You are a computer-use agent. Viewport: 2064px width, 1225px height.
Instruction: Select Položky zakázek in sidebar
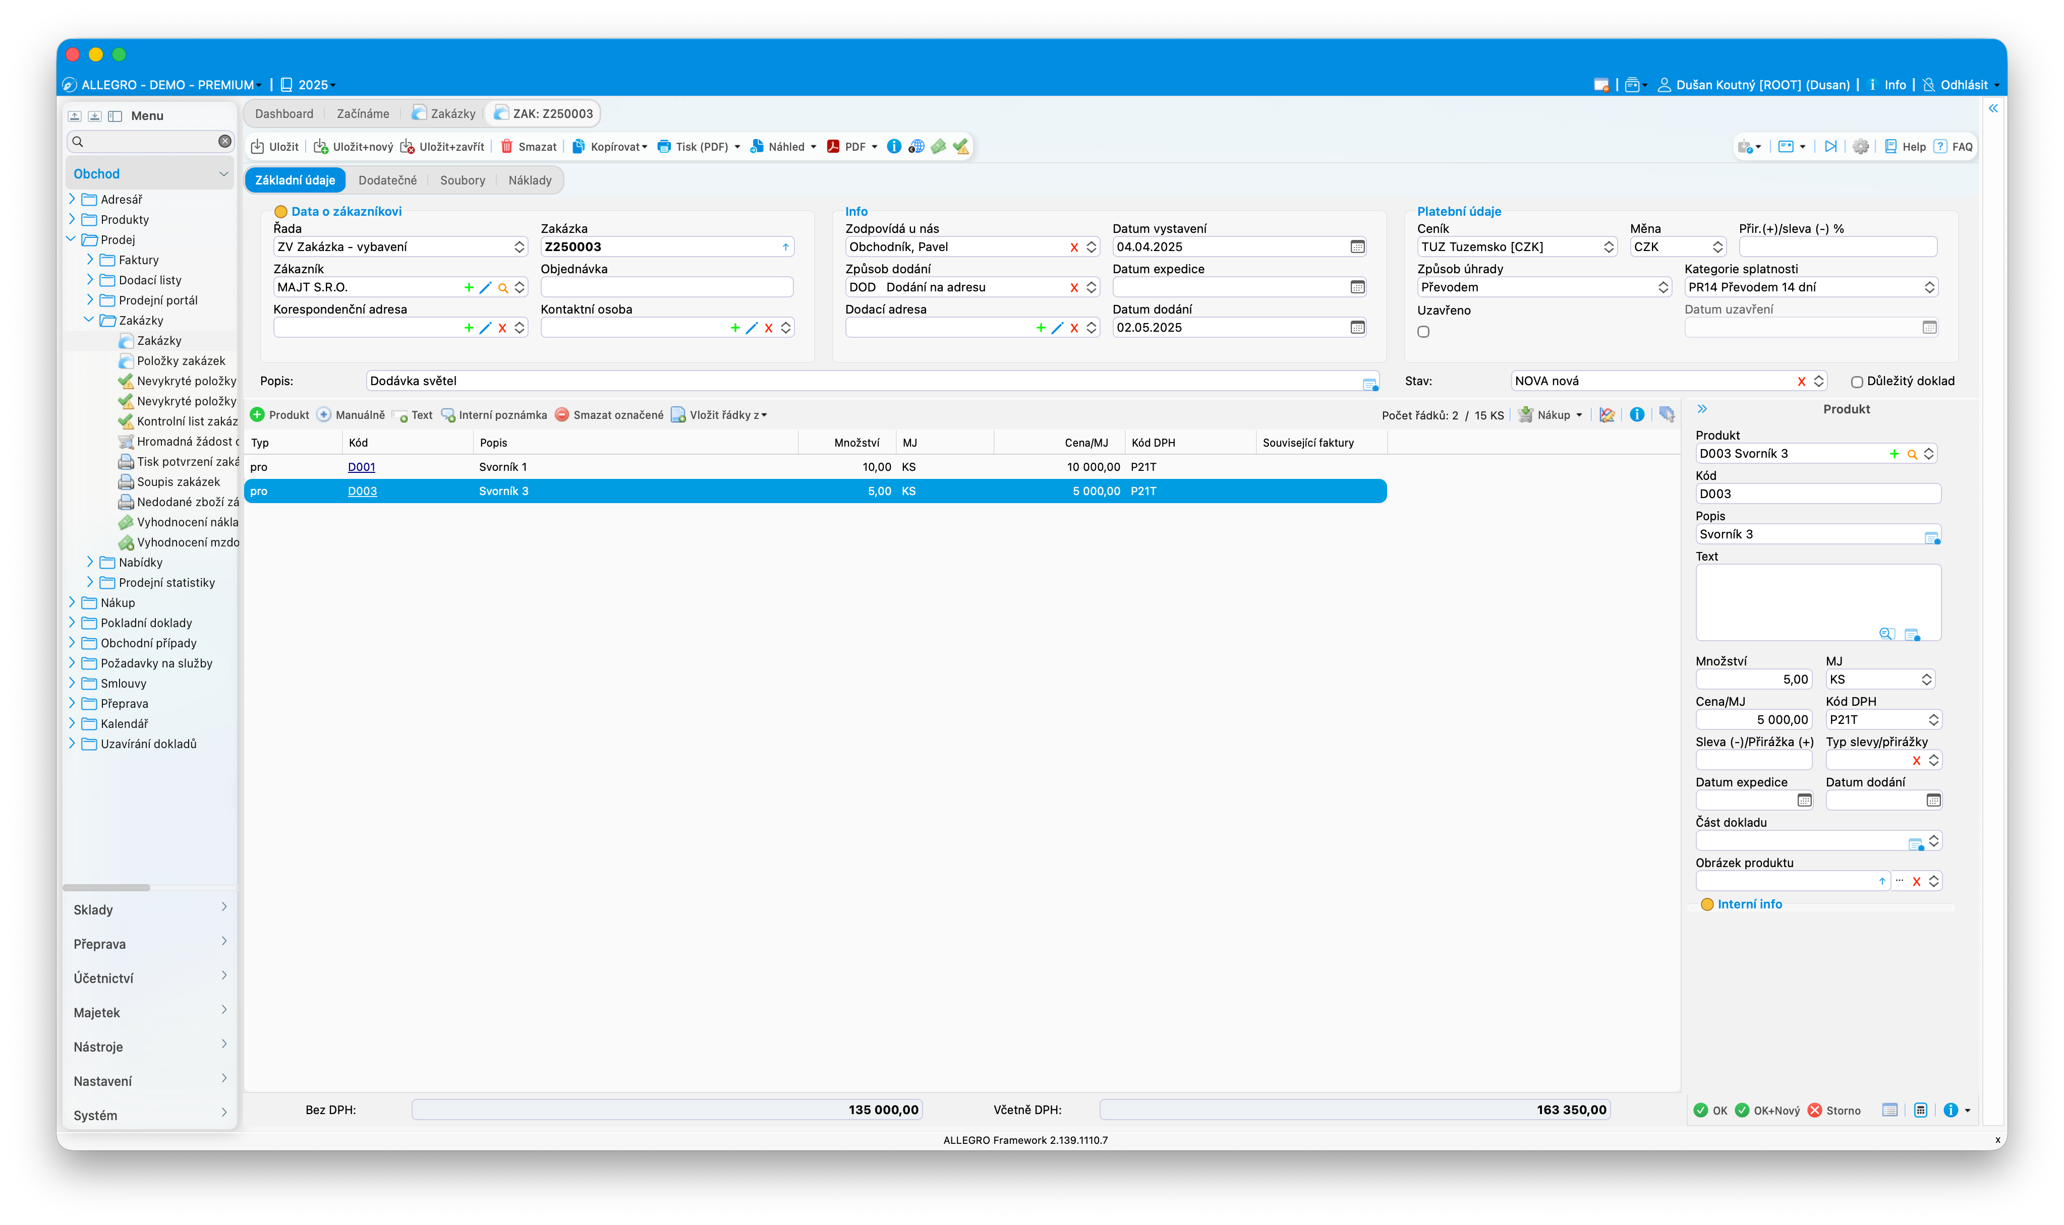(x=172, y=361)
